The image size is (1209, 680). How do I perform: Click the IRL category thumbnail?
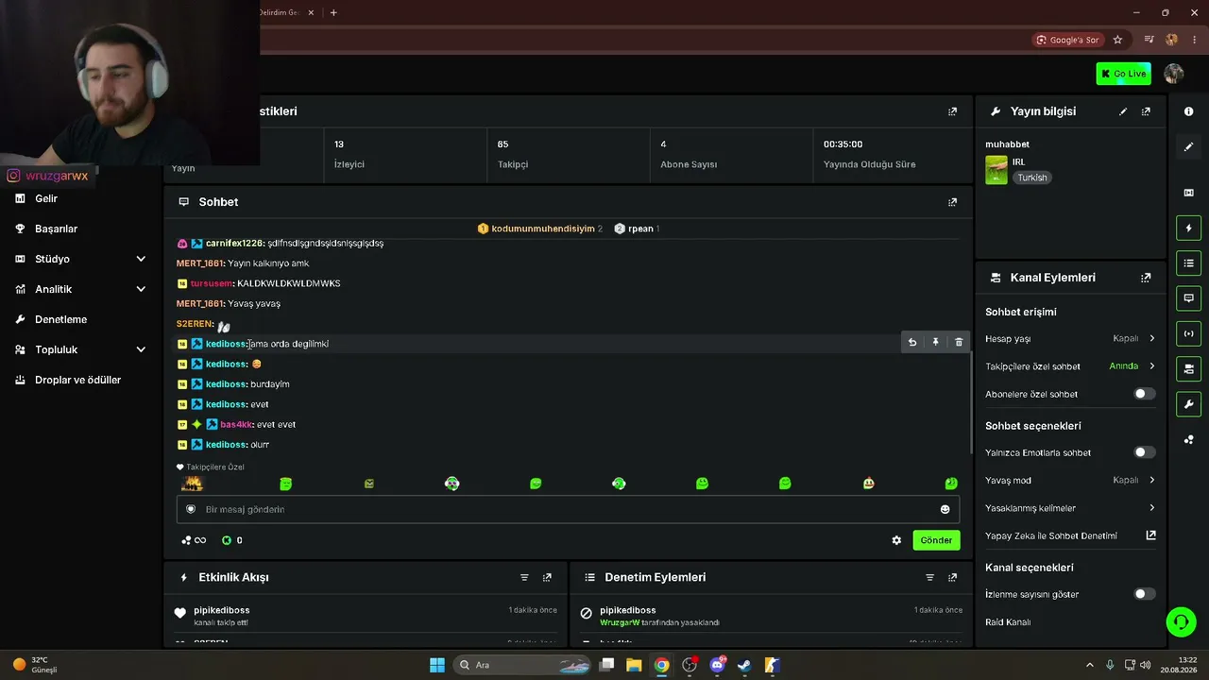pos(996,170)
